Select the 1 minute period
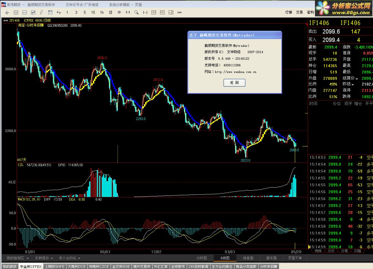 pos(67,12)
